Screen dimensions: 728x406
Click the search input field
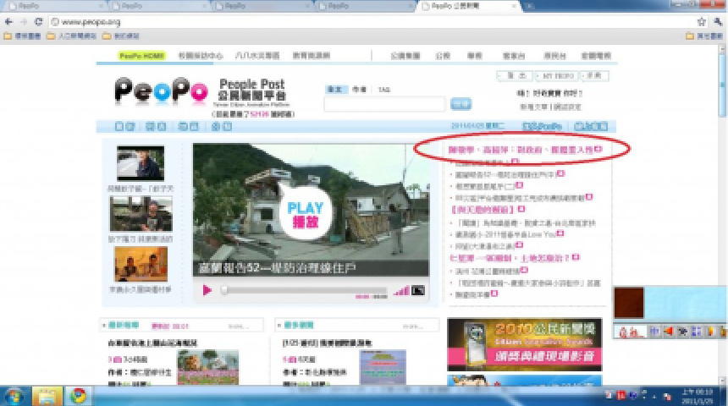(x=384, y=104)
